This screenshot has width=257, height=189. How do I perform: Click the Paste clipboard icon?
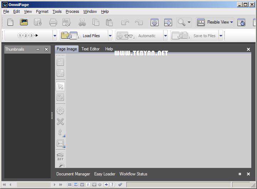click(109, 22)
